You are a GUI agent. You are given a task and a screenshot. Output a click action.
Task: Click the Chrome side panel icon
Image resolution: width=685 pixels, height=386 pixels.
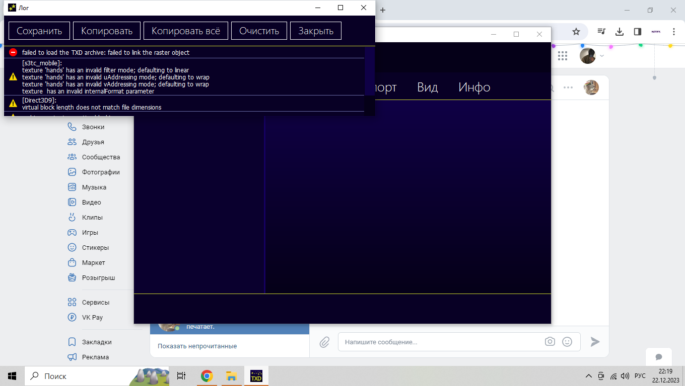[x=637, y=32]
